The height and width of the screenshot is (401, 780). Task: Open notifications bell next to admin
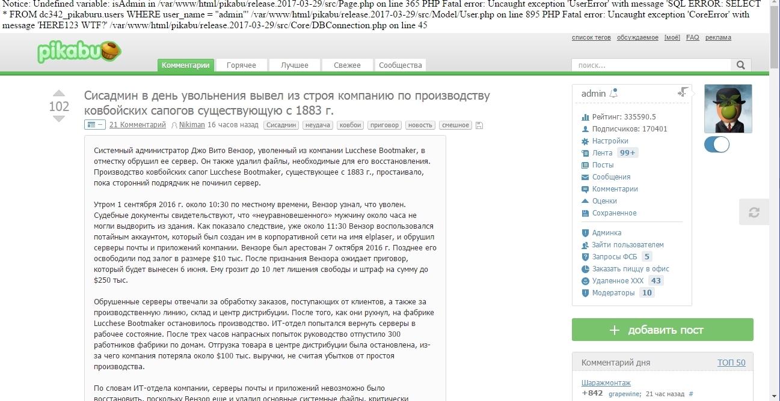pyautogui.click(x=613, y=94)
